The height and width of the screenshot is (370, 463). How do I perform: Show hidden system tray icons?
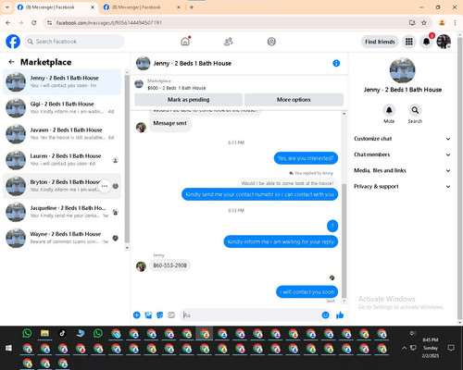pos(404,348)
